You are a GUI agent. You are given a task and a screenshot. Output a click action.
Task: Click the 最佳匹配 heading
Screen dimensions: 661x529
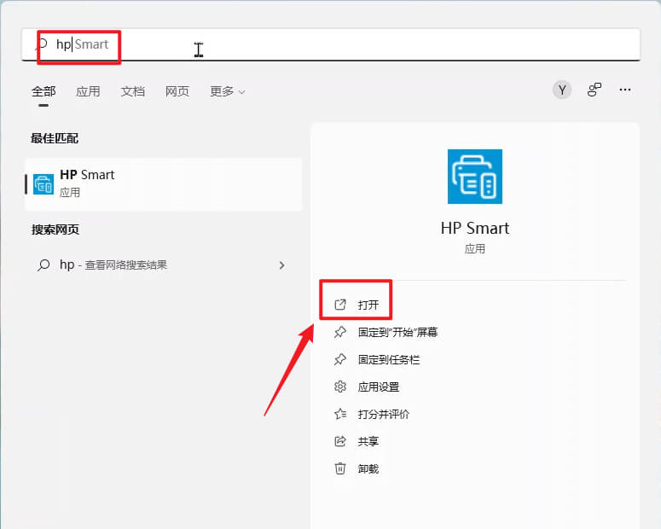point(55,138)
